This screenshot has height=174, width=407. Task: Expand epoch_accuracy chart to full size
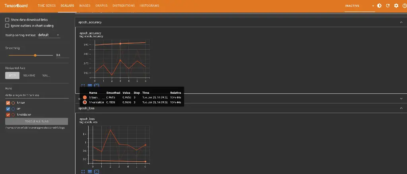(83, 85)
